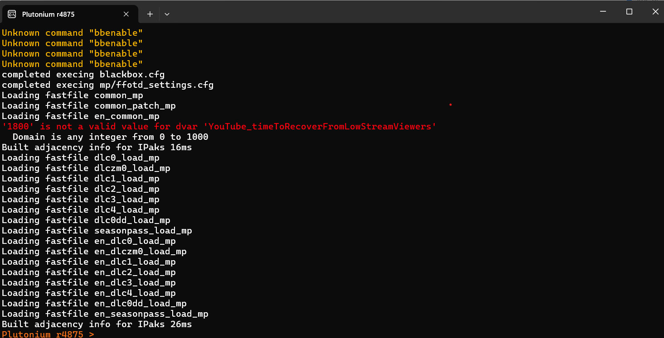The width and height of the screenshot is (664, 338).
Task: Click 'Loading fastfile common_patch_mp' line
Action: (89, 105)
